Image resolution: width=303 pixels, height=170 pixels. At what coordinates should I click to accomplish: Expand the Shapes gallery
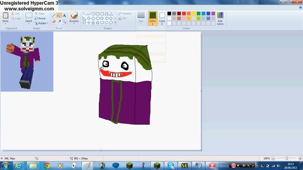[x=116, y=23]
